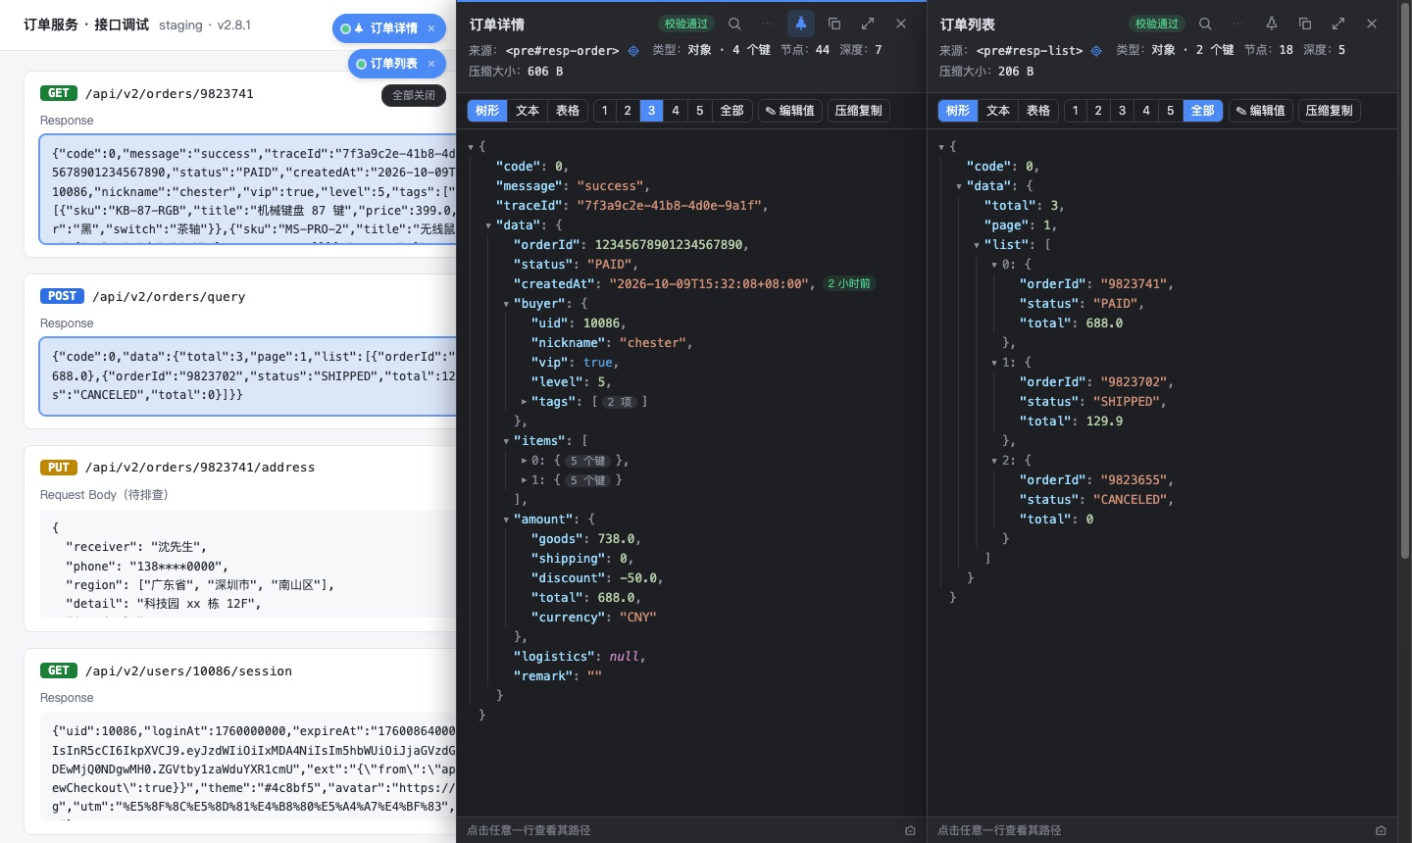This screenshot has height=843, width=1412.
Task: Close the 订单详情 chip in the page header
Action: pos(431,28)
